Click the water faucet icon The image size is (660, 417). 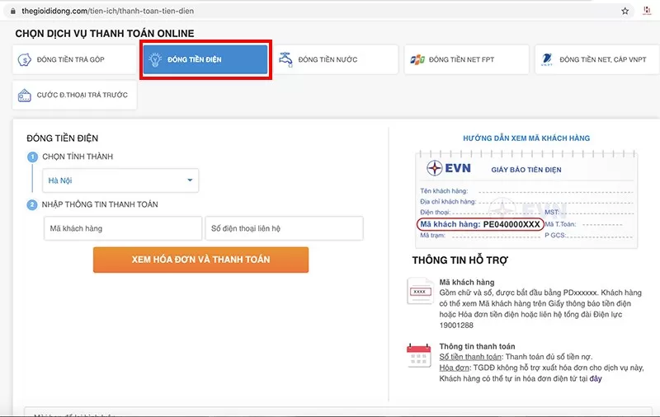pyautogui.click(x=285, y=59)
